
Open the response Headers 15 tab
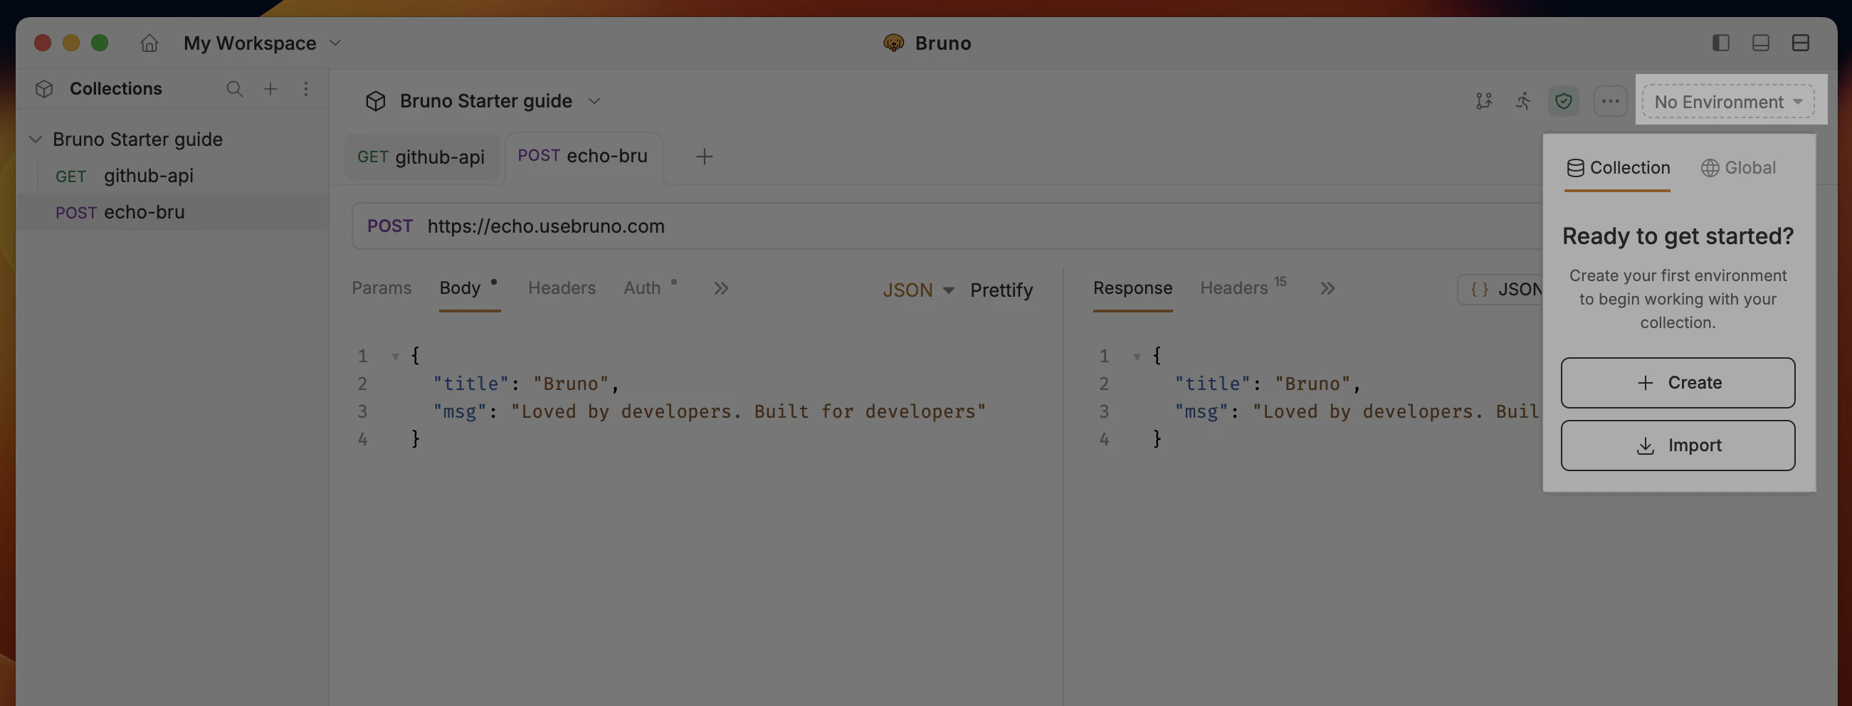click(x=1243, y=288)
